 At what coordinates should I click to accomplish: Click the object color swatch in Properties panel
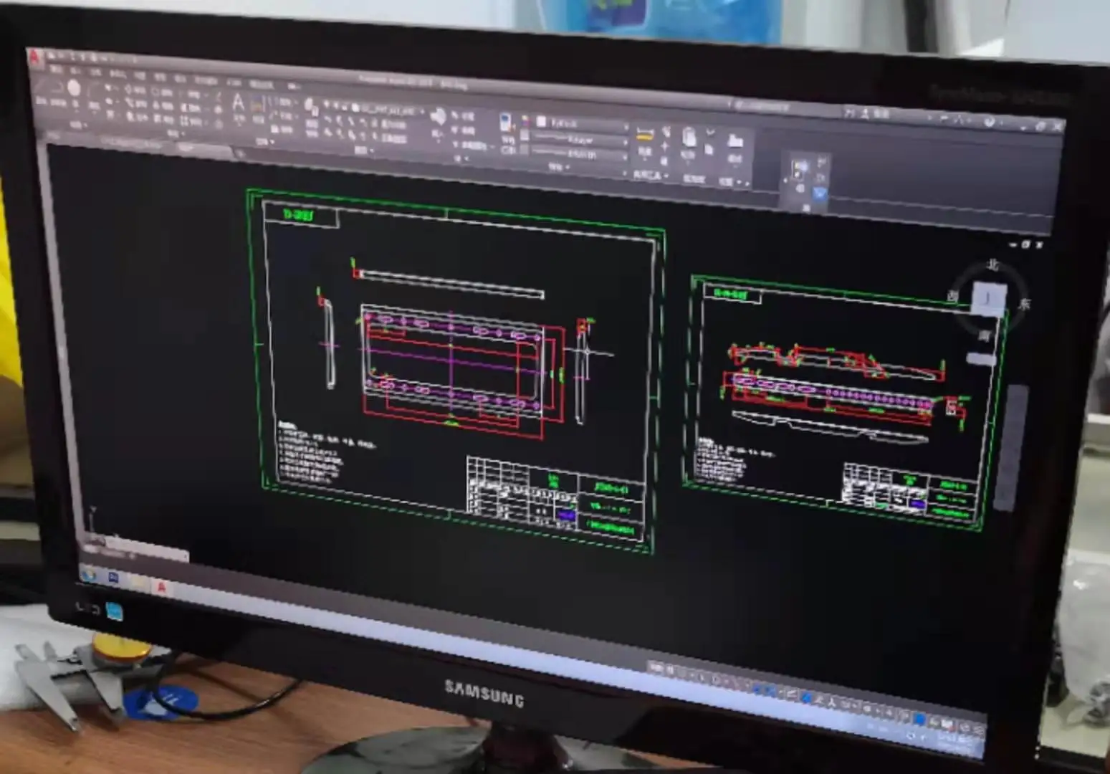[542, 123]
